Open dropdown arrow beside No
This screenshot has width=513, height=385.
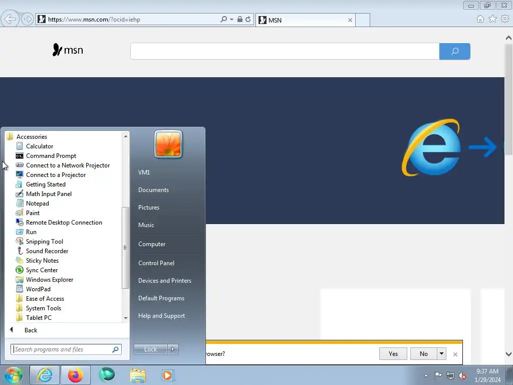coord(442,353)
